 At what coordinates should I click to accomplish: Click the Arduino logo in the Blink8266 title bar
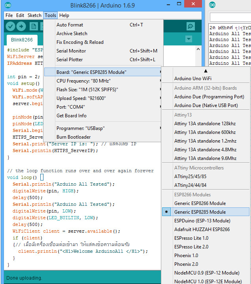point(8,5)
